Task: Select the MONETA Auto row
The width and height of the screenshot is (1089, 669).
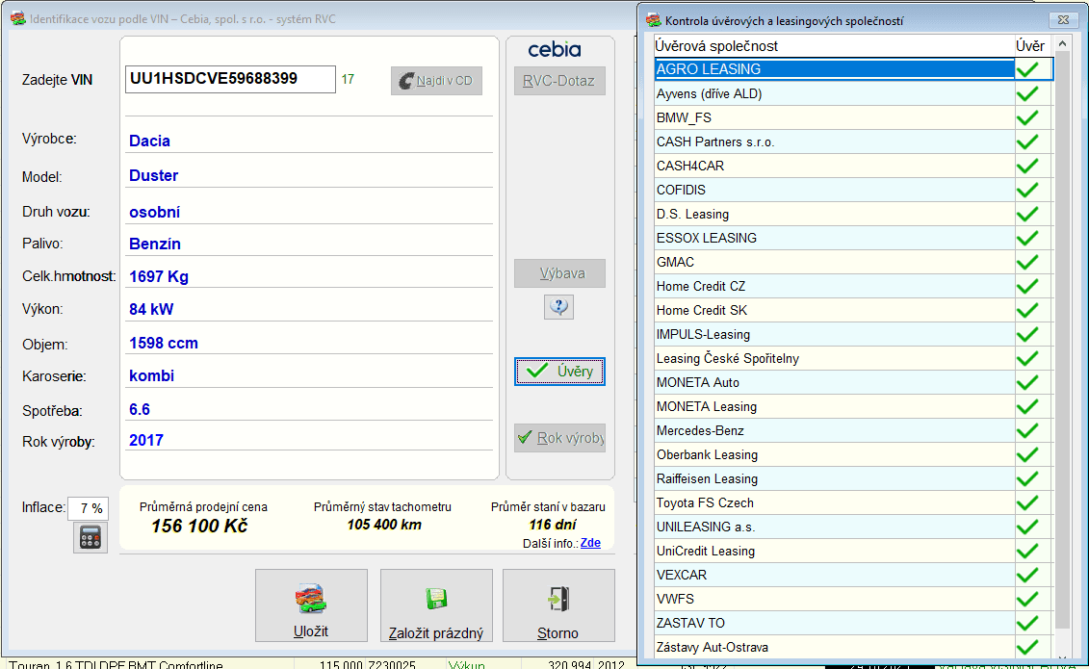Action: 834,382
